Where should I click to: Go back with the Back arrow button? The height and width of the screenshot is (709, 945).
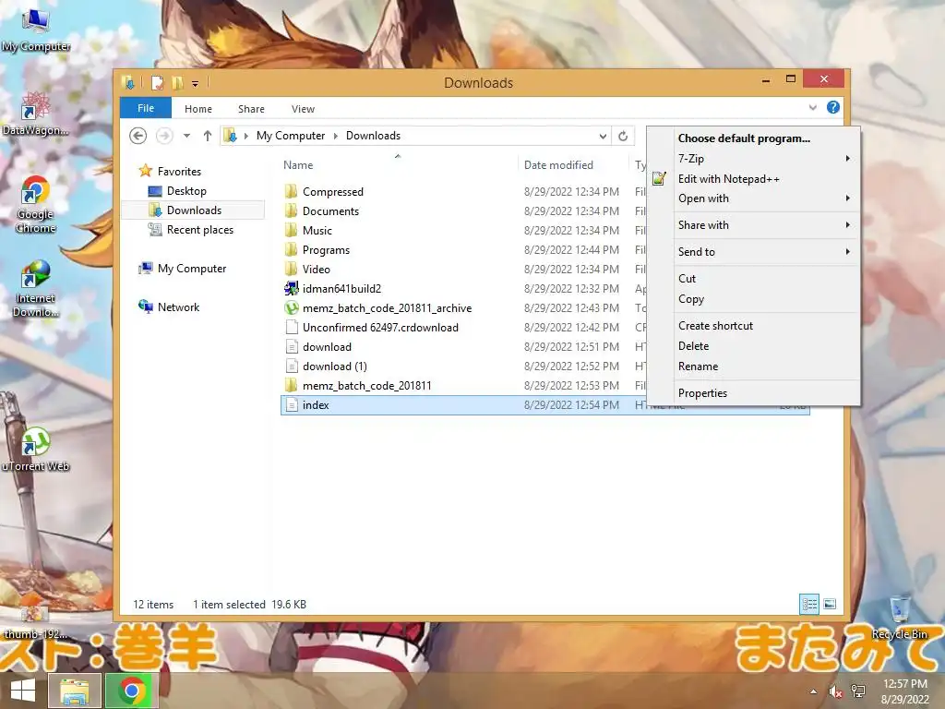click(x=138, y=136)
